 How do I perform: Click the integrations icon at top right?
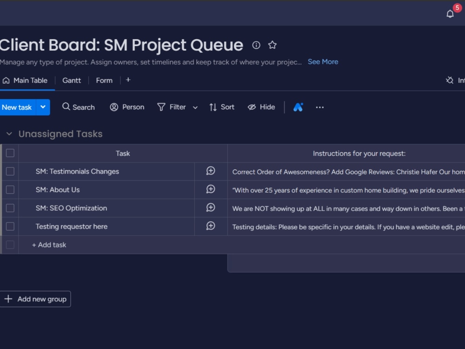click(450, 80)
